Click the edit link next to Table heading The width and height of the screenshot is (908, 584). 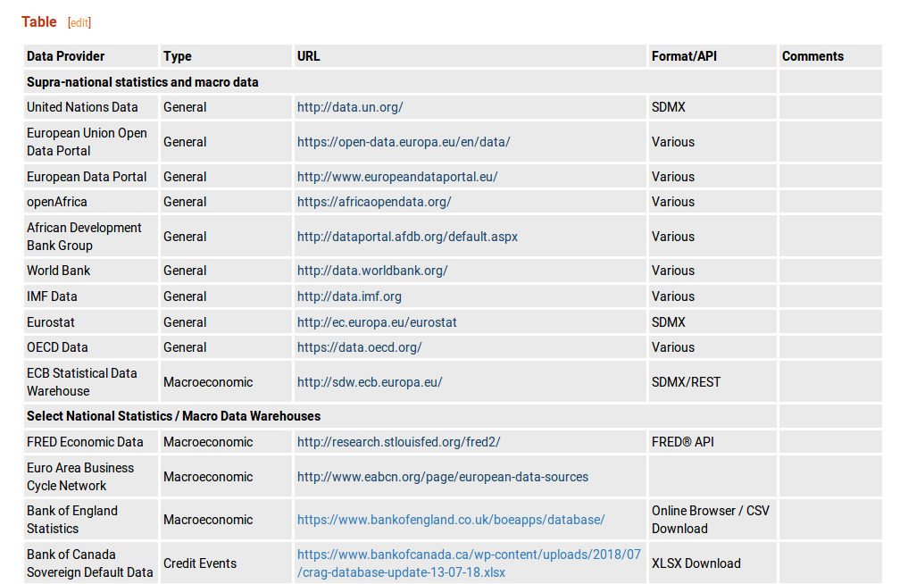click(79, 22)
